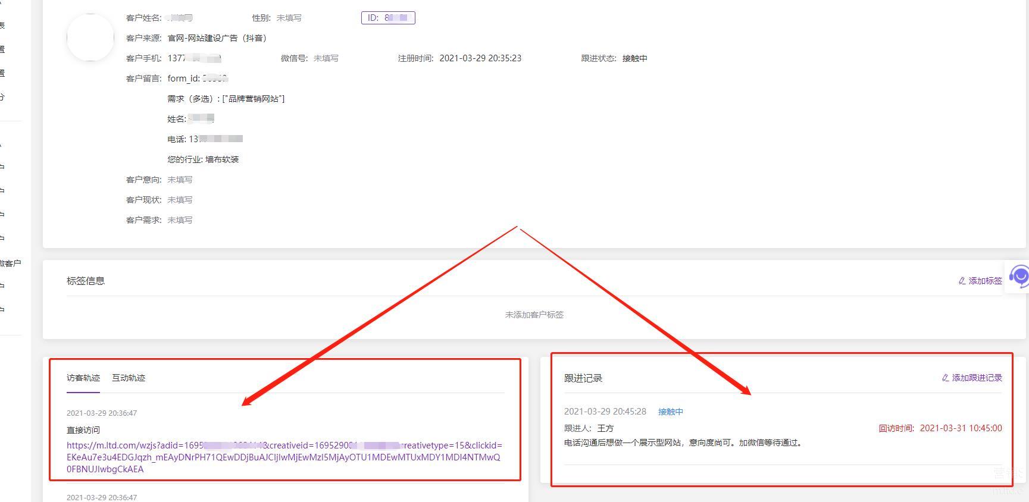The image size is (1029, 502).
Task: Click the 微信号 未填写 field
Action: tap(326, 58)
